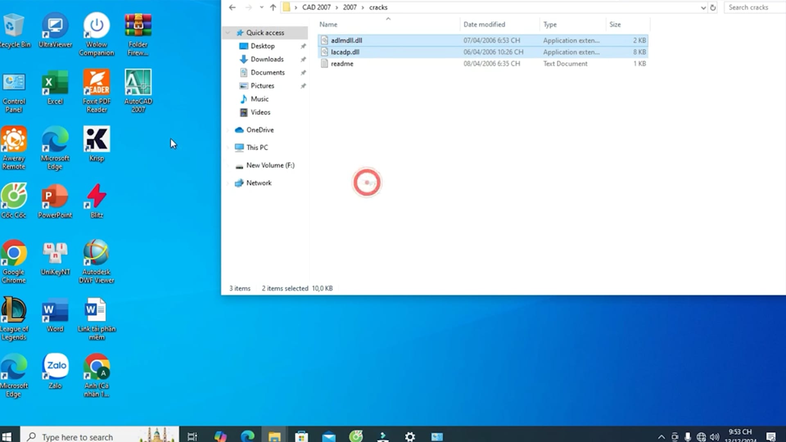The height and width of the screenshot is (442, 786).
Task: Go to Downloads in Quick access
Action: coord(267,59)
